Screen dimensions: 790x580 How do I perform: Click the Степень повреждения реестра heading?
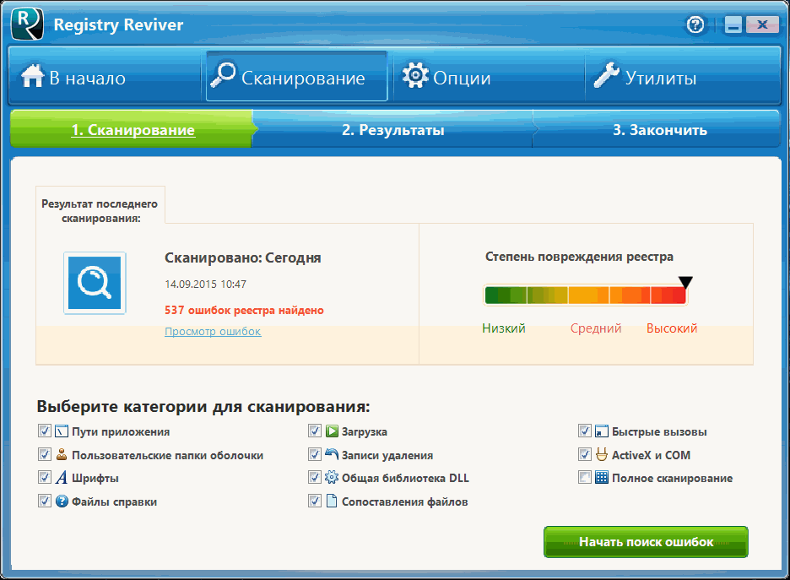[579, 257]
